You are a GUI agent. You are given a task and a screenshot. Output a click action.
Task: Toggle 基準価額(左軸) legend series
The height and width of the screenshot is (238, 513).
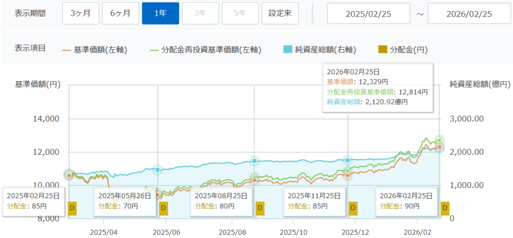pyautogui.click(x=94, y=50)
